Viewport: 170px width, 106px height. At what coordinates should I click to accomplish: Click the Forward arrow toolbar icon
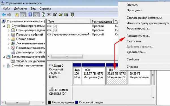tap(9, 14)
